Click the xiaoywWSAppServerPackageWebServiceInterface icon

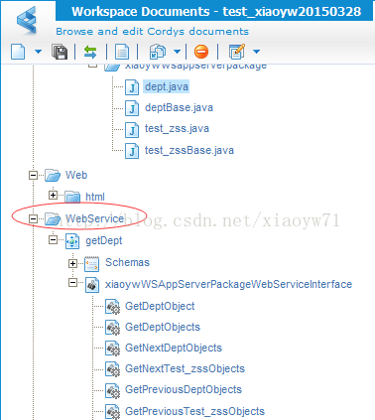tap(92, 285)
